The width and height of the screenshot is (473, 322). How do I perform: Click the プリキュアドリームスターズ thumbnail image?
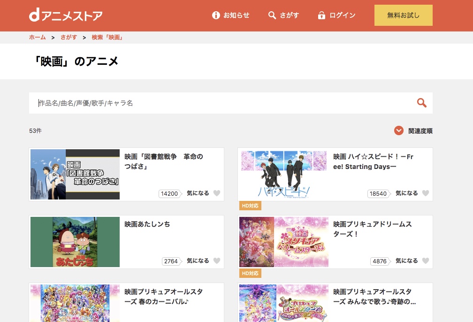(x=284, y=242)
